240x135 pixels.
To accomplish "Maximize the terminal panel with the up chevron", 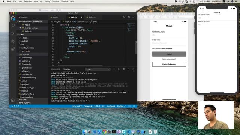I will click(x=128, y=69).
